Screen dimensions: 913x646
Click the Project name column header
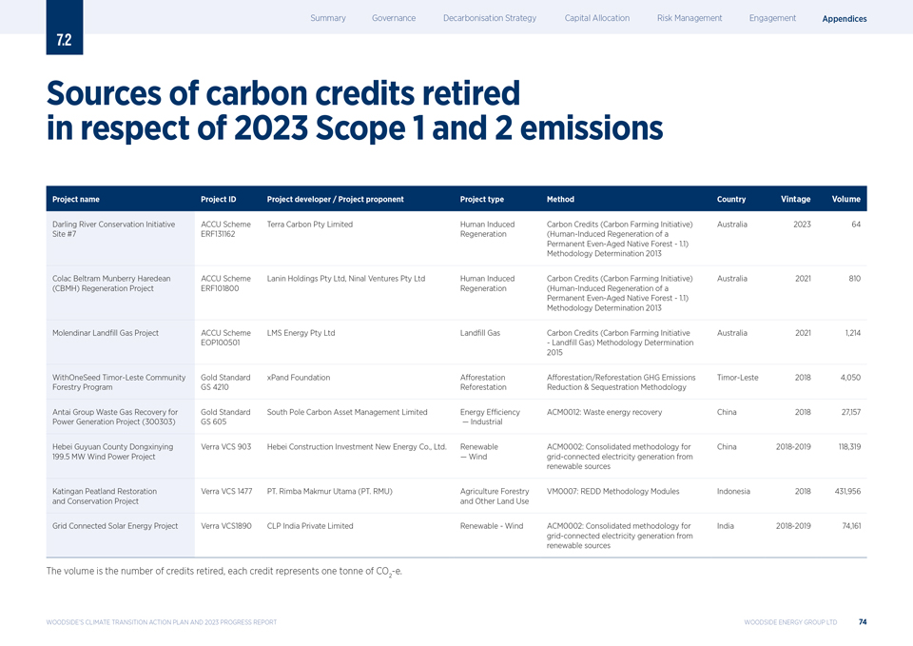tap(76, 199)
